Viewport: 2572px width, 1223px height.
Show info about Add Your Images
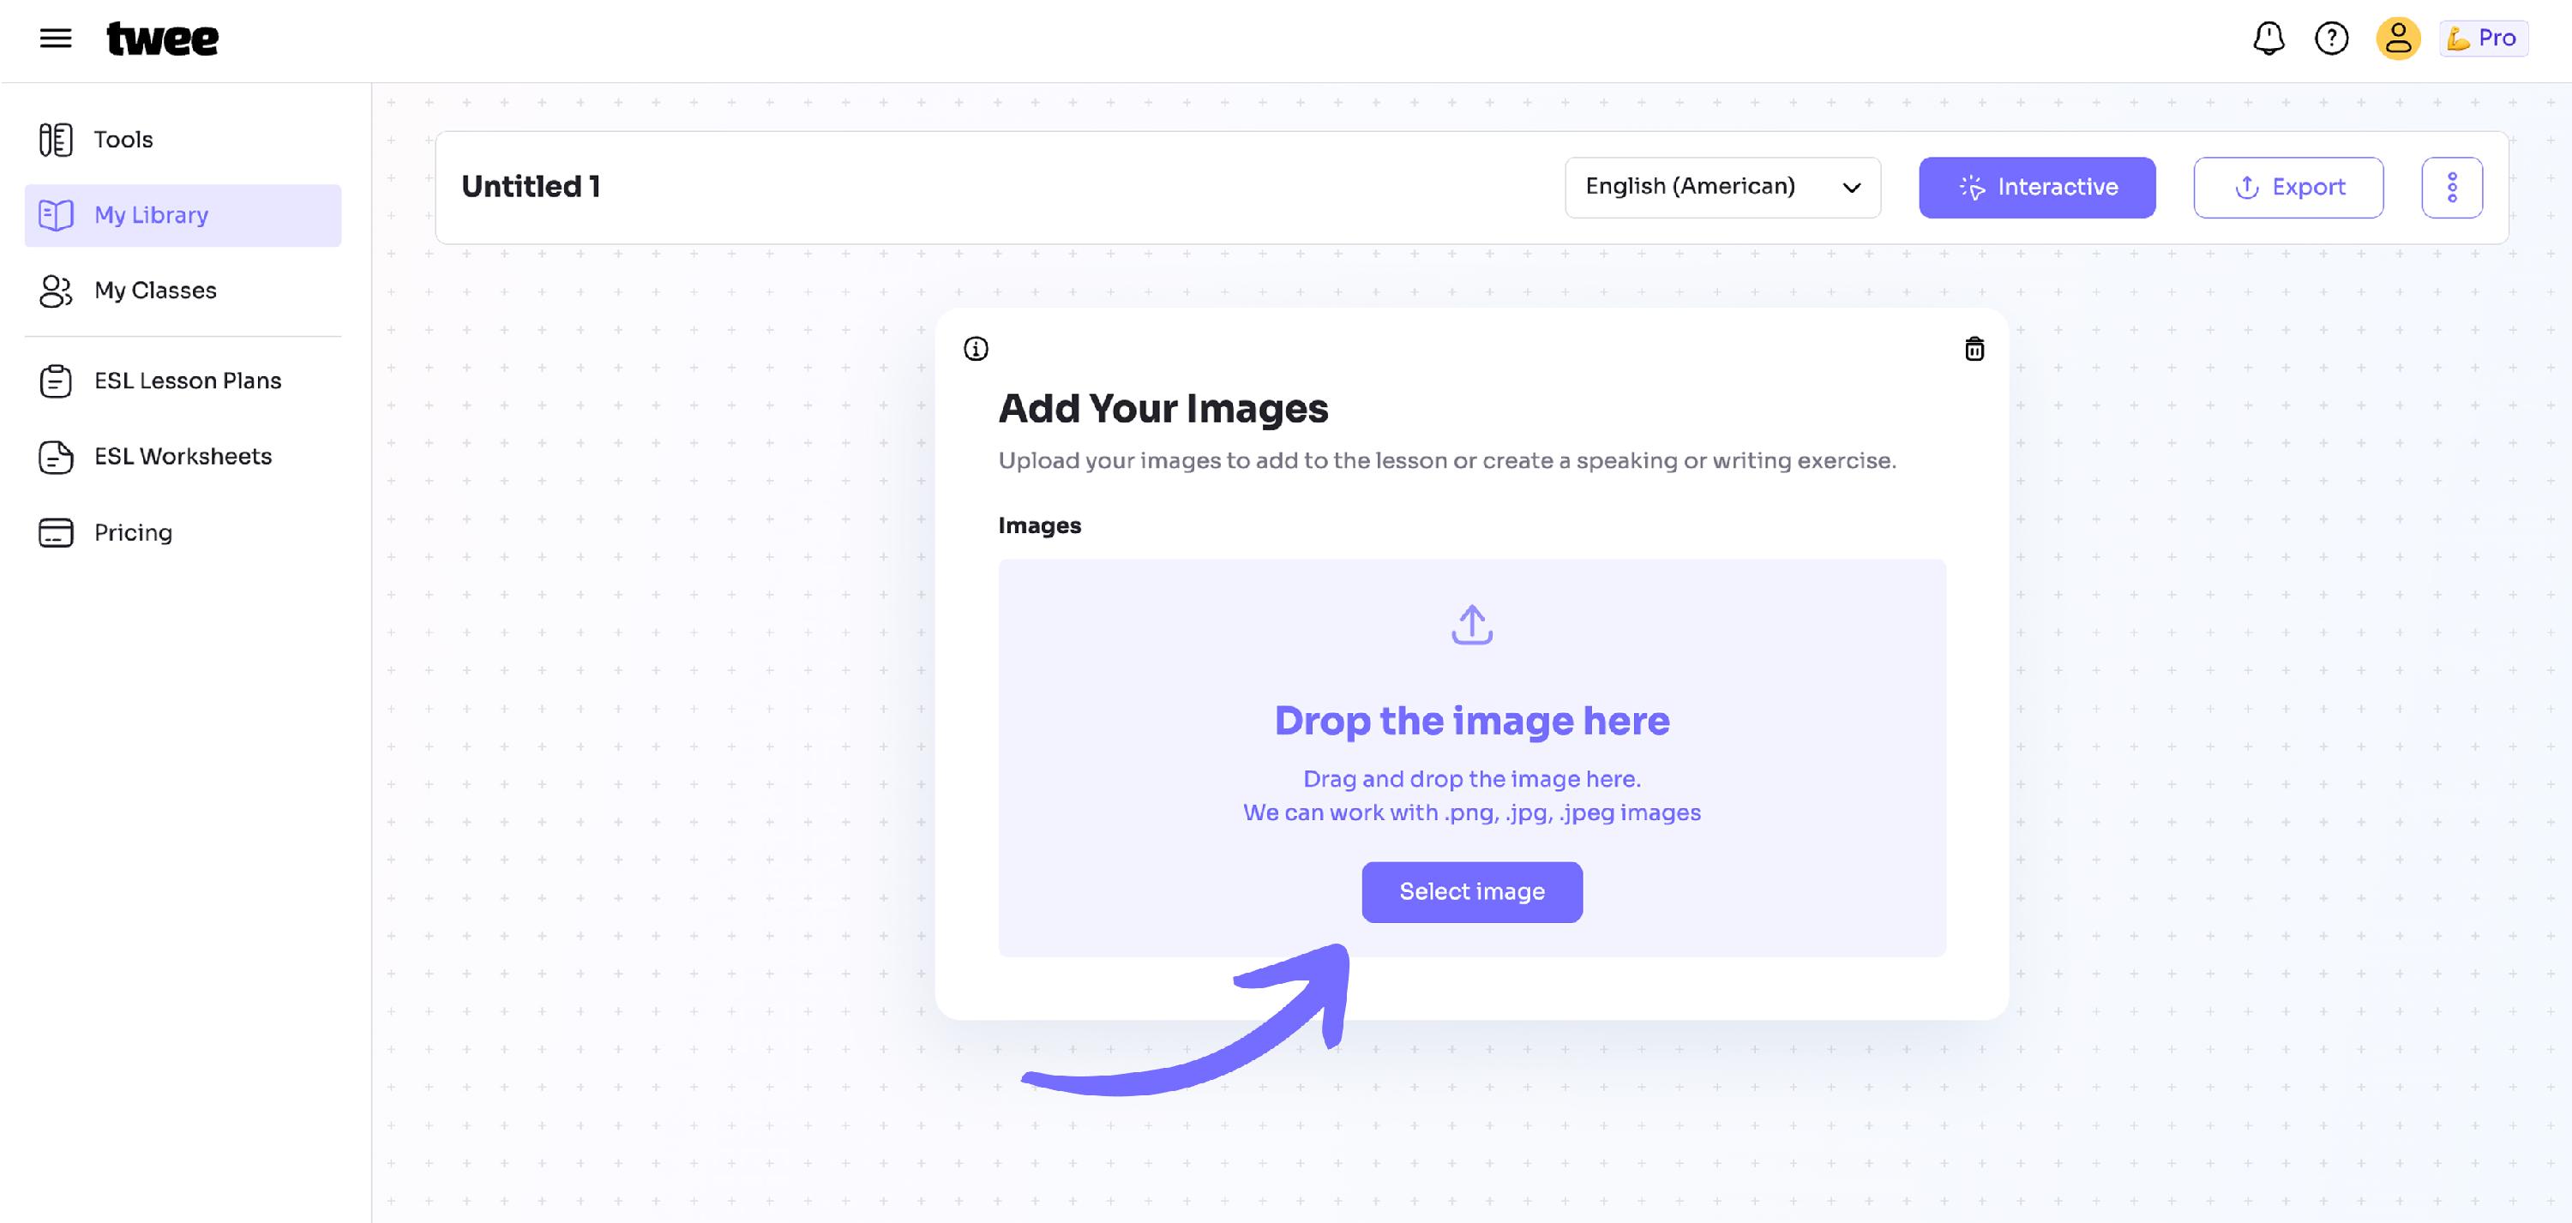(x=976, y=349)
